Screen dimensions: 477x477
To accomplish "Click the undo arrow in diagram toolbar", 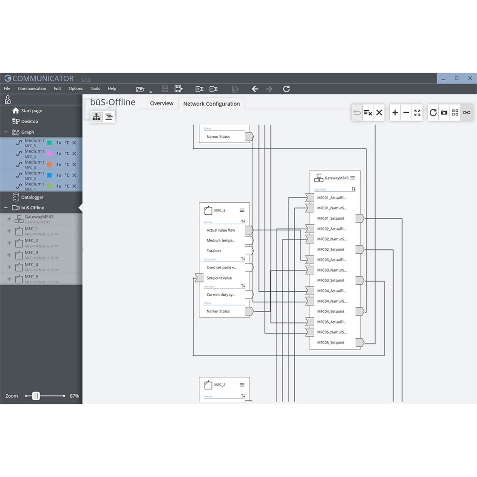I will pyautogui.click(x=357, y=113).
